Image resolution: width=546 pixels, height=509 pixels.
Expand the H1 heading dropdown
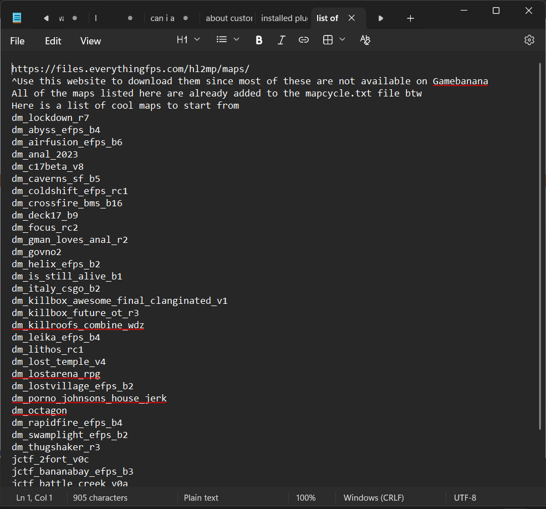(x=188, y=40)
